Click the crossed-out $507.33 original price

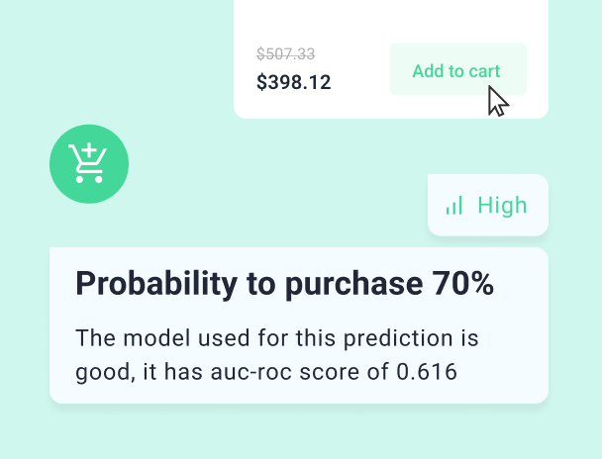pos(285,53)
